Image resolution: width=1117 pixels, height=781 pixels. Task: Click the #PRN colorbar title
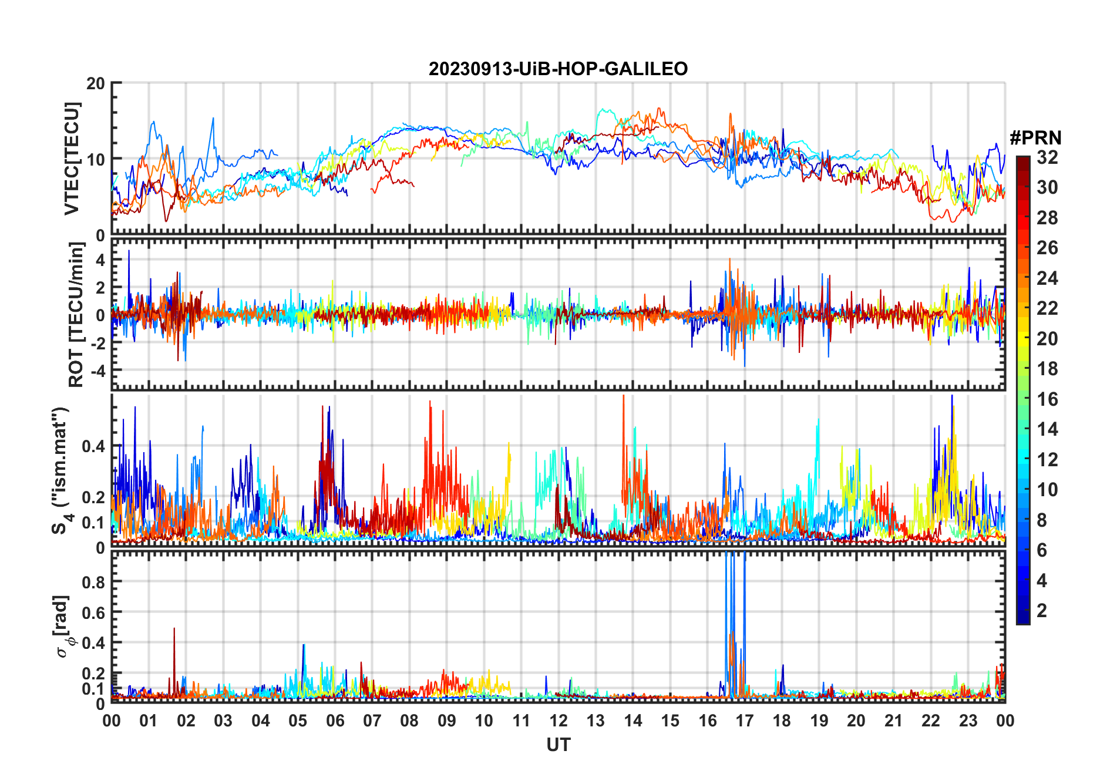1035,138
